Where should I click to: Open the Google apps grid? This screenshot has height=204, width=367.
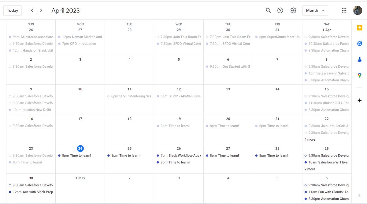point(344,10)
